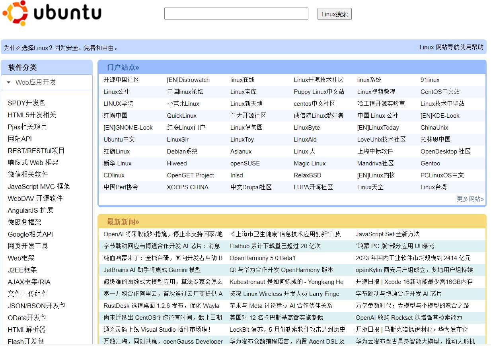Viewport: 491px width, 346px height.
Task: Read “鸿蒙 PC 版”部分应用 UI 曝光 news
Action: point(395,246)
